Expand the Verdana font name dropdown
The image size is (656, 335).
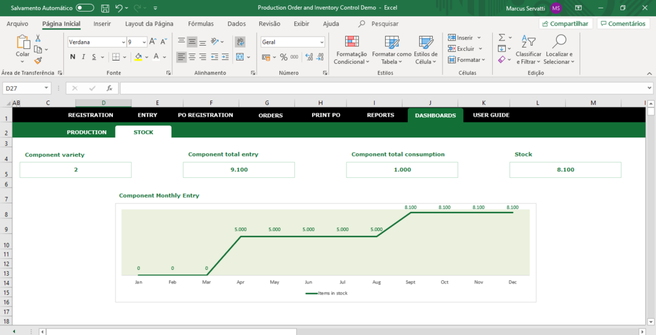(123, 42)
